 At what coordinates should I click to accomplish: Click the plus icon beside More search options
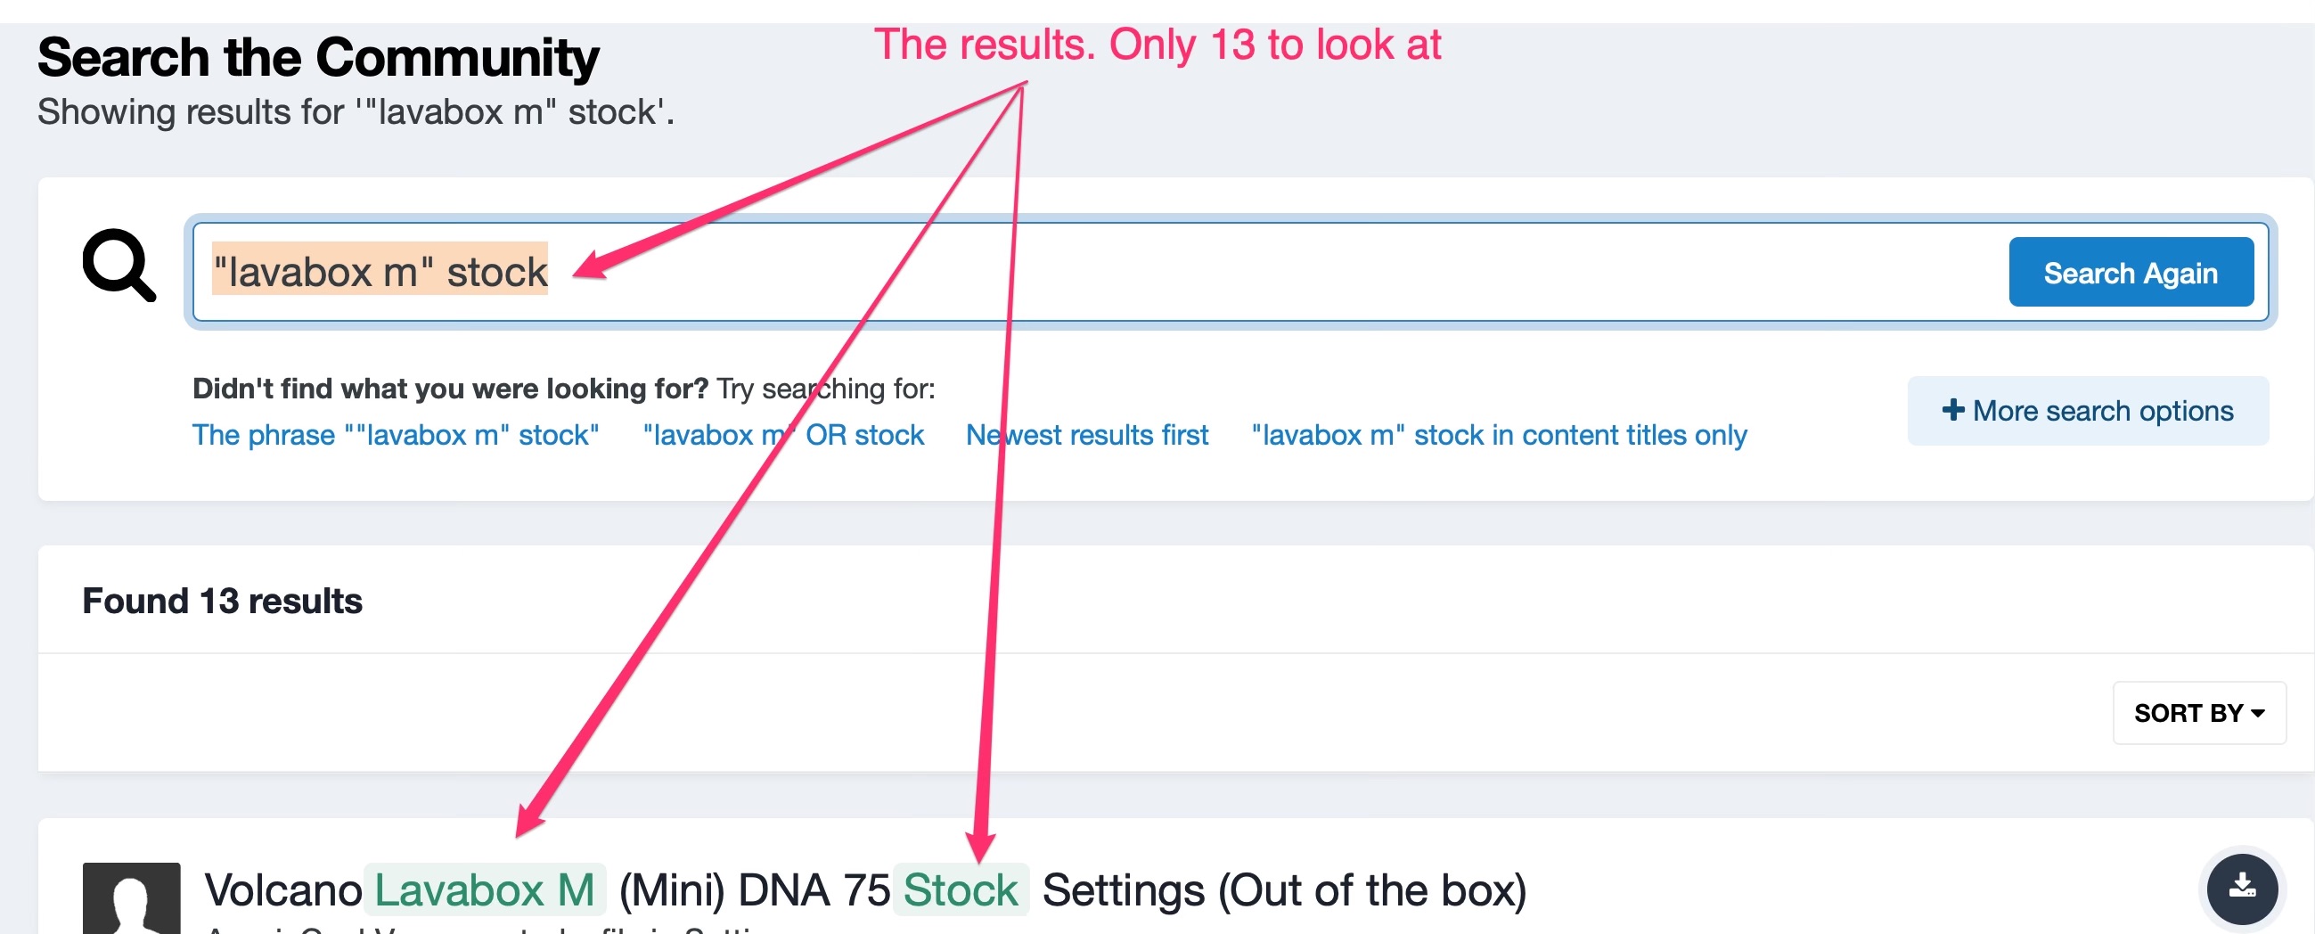[x=1952, y=410]
